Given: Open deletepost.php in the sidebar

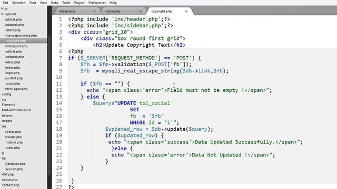Looking at the screenshot, I should [16, 46].
